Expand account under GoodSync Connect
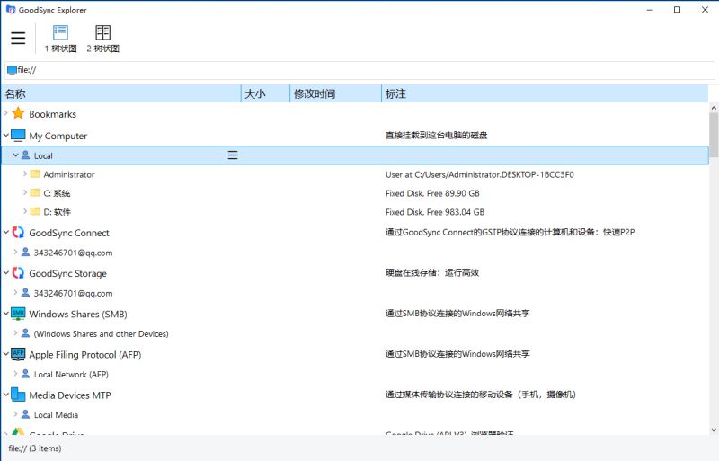 15,252
